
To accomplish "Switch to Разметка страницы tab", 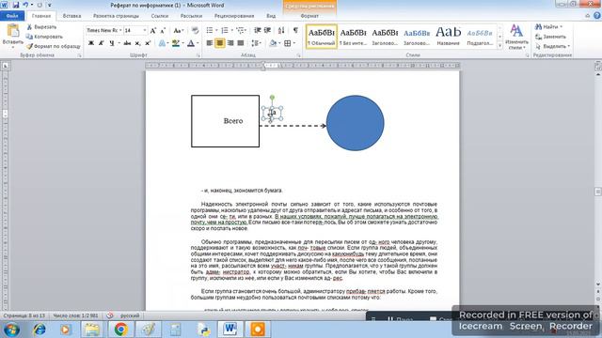I will tap(116, 16).
